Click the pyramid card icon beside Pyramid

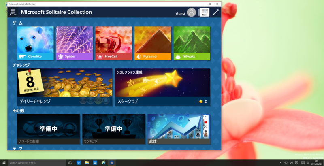(x=139, y=57)
